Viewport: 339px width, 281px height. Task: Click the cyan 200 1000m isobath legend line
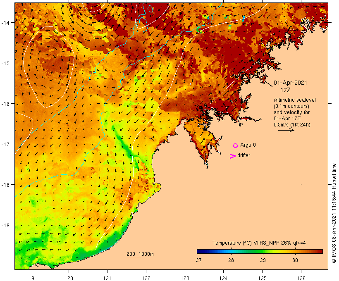pos(134,258)
